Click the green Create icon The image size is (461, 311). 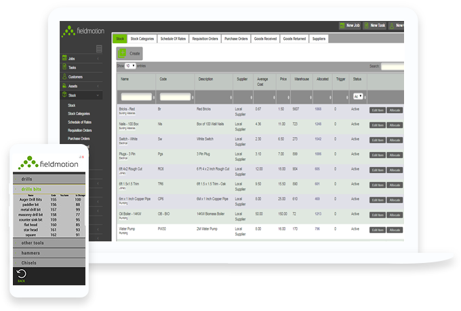(122, 53)
